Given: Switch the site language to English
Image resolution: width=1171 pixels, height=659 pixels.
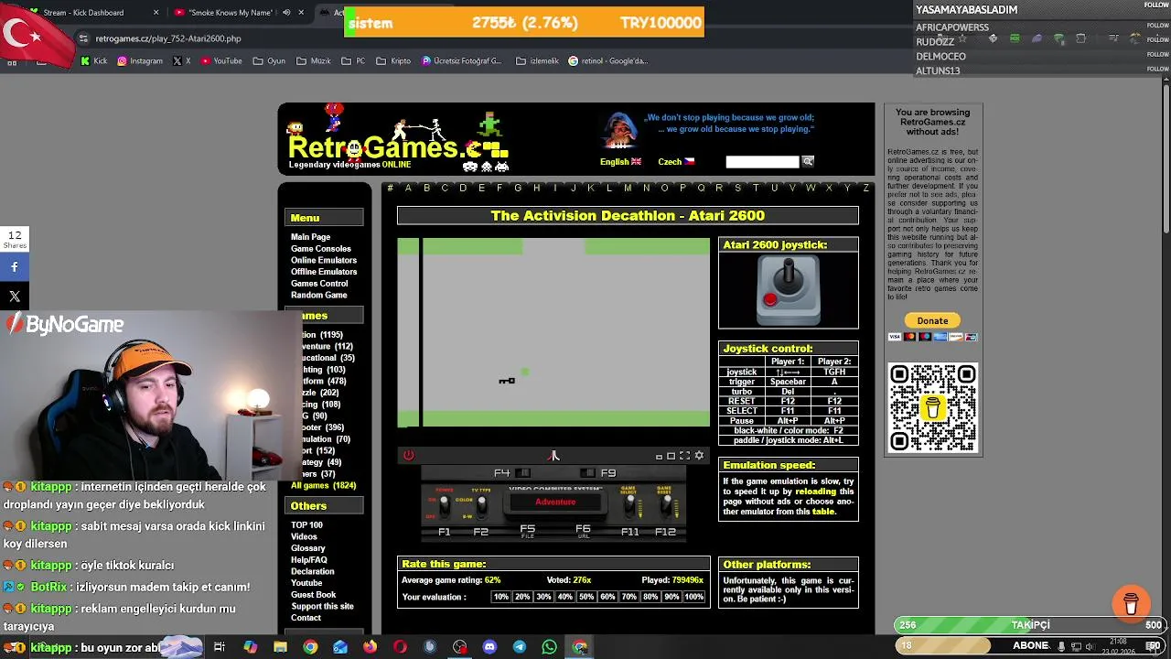Looking at the screenshot, I should (620, 162).
